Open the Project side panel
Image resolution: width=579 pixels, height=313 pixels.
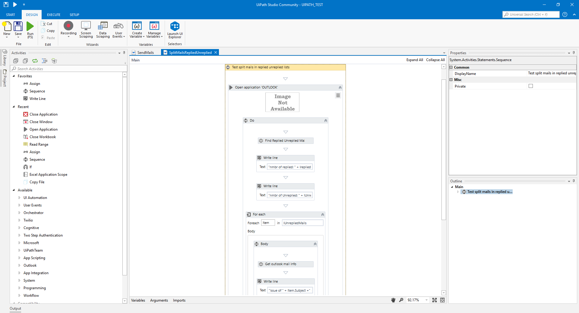pos(5,78)
